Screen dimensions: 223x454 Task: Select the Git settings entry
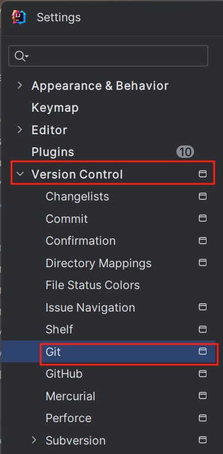click(53, 352)
